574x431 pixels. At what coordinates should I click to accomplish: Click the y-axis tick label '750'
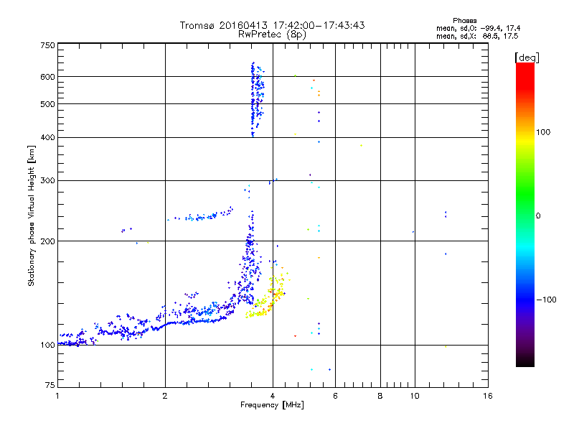click(x=47, y=45)
